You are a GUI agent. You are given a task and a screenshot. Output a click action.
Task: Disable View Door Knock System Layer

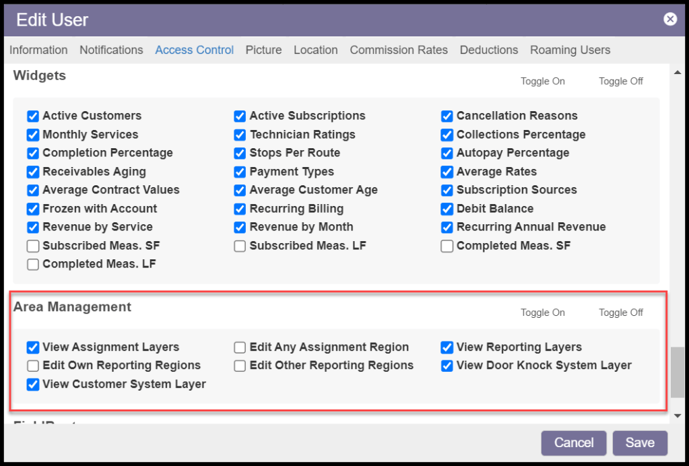tap(447, 366)
